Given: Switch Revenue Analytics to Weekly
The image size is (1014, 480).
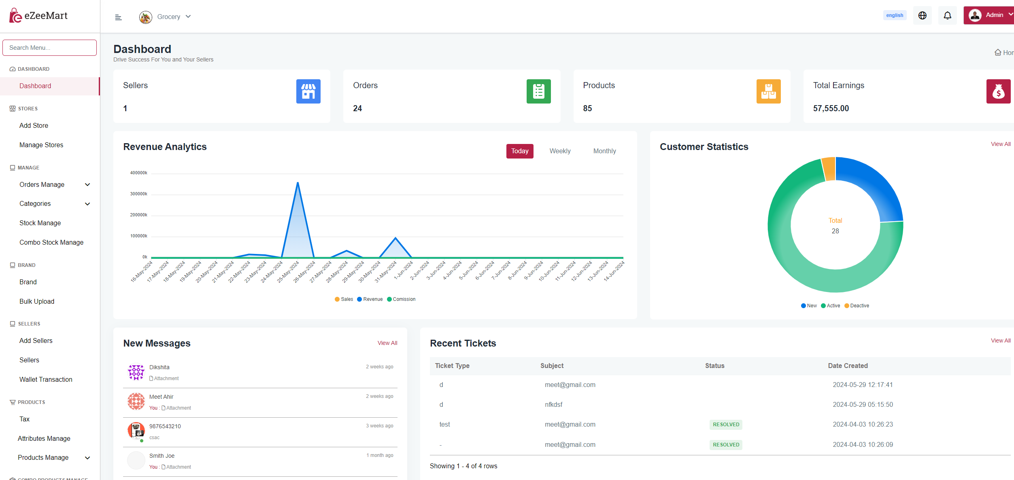Looking at the screenshot, I should tap(560, 151).
